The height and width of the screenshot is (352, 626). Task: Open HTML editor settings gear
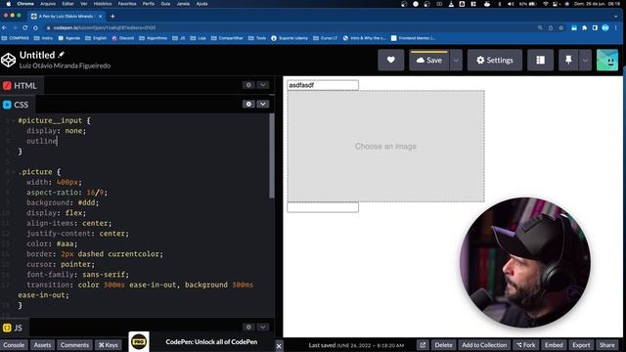pos(248,85)
